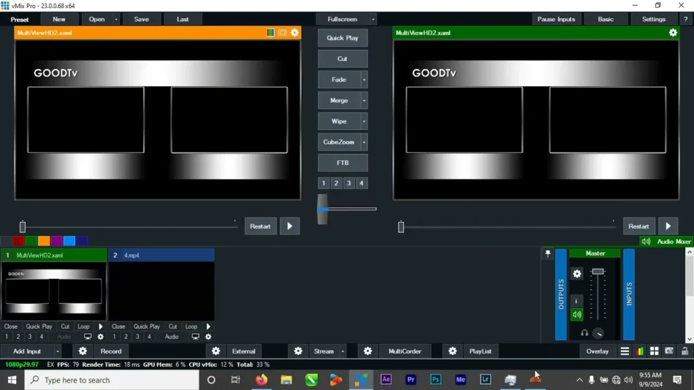Take a snapshot with camera icon

tap(669, 351)
